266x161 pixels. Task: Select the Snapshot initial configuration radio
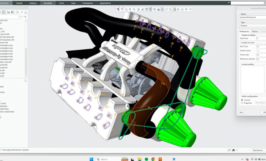coord(242,103)
